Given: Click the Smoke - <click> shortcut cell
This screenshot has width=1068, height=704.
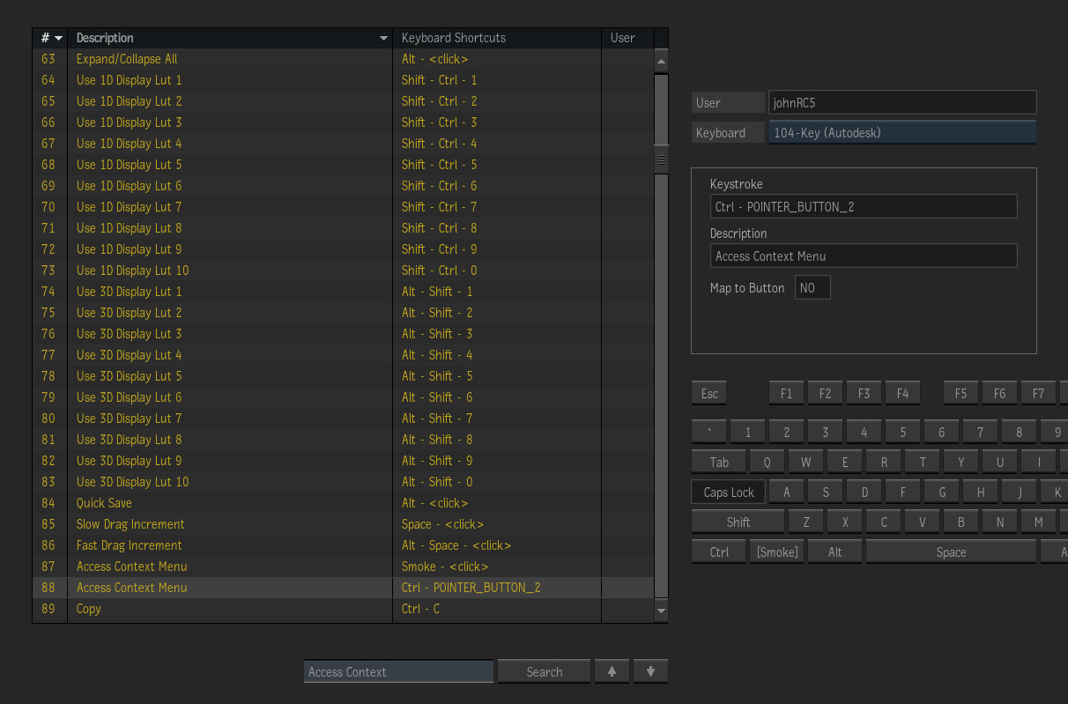Looking at the screenshot, I should click(497, 567).
